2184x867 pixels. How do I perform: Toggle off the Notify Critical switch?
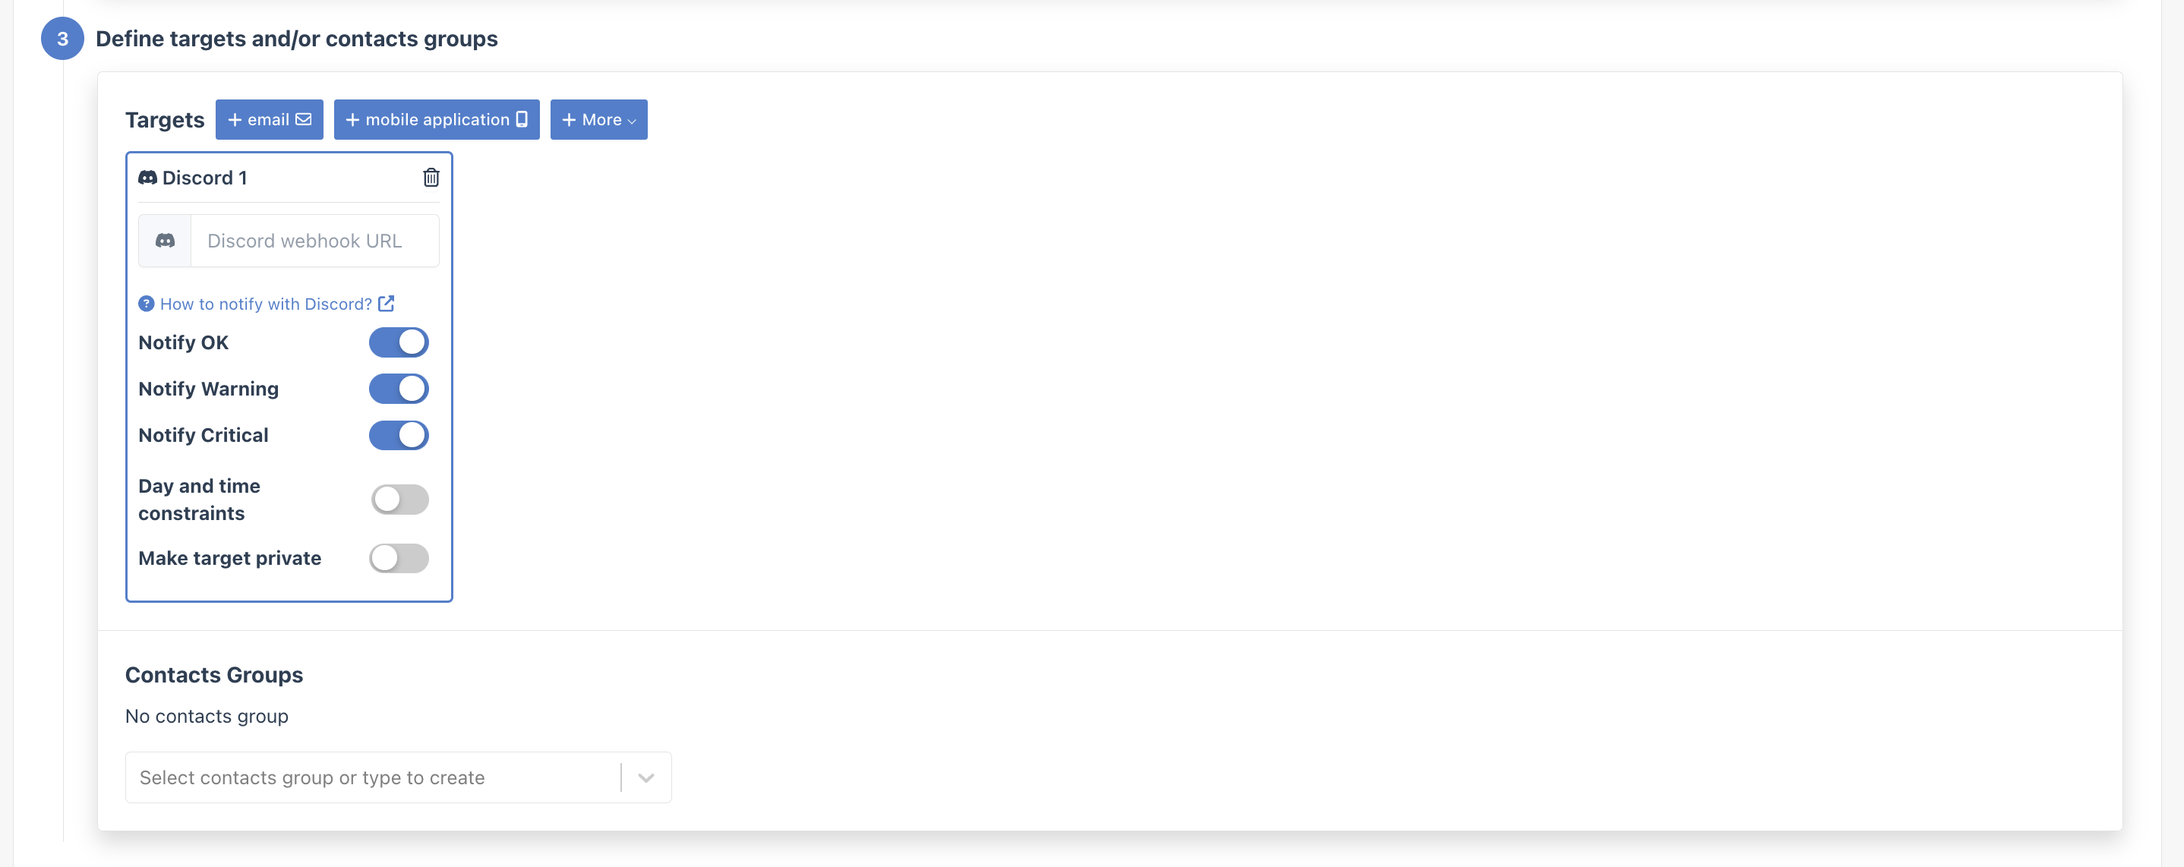point(399,434)
